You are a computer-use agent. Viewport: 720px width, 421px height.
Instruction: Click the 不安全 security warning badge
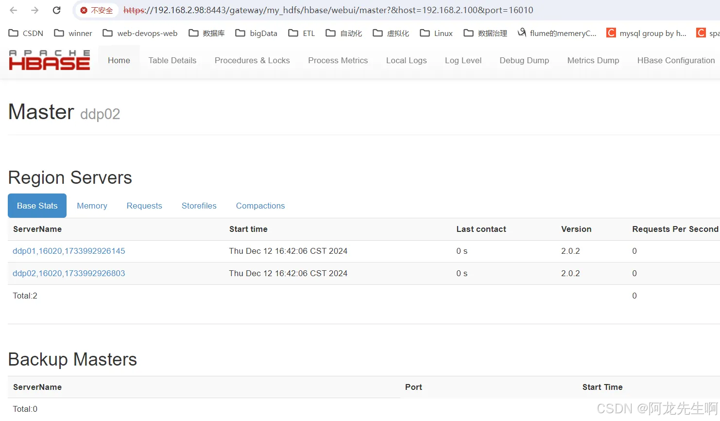[x=96, y=10]
